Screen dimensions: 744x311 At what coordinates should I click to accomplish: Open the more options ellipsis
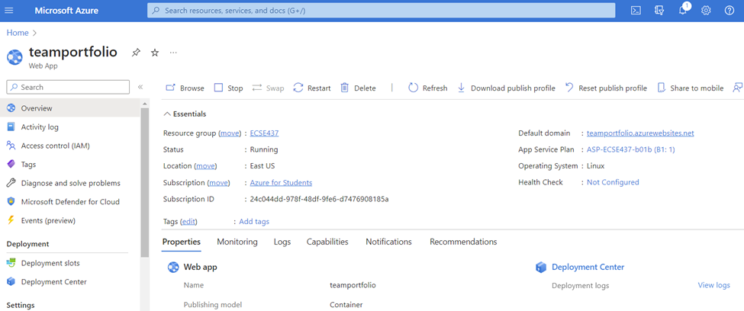(x=173, y=52)
